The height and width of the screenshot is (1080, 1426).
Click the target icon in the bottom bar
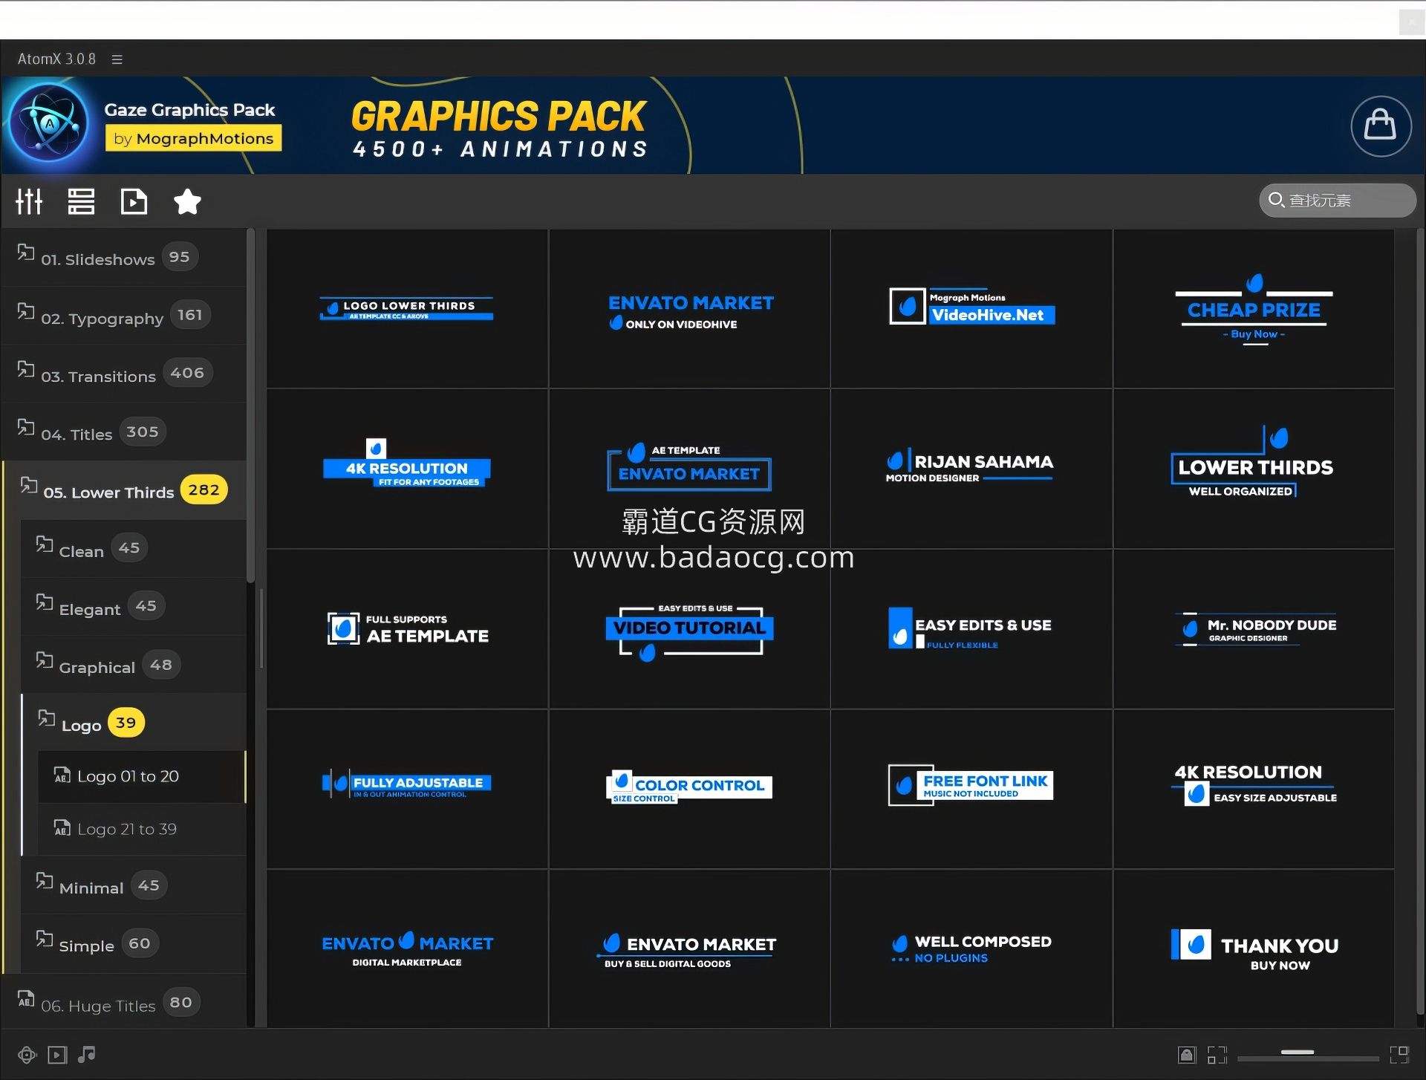coord(27,1055)
